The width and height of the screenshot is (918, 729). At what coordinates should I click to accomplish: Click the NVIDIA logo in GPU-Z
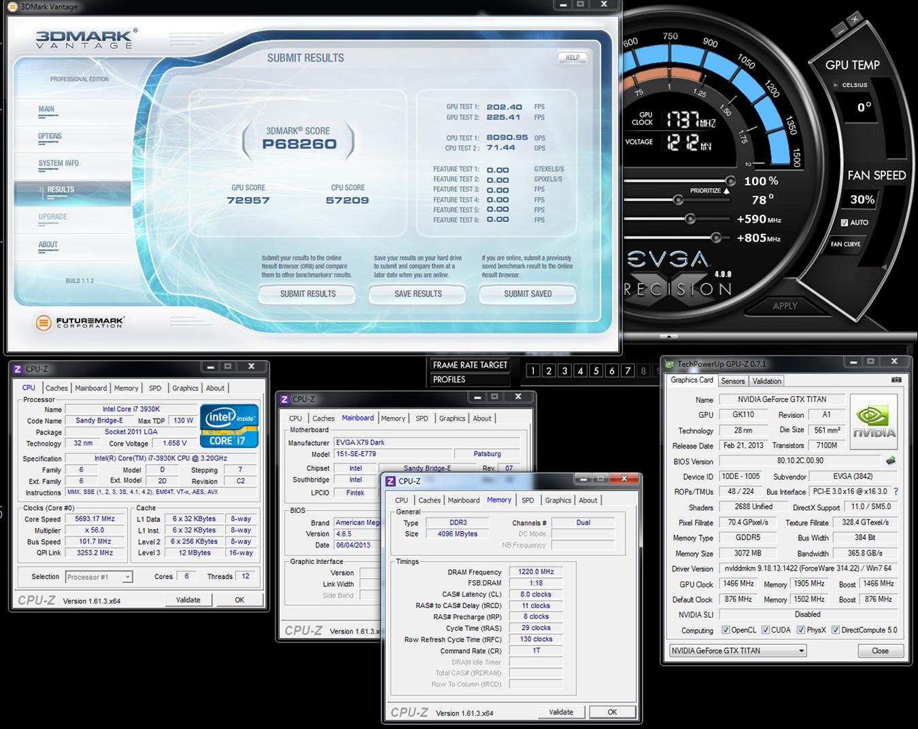click(x=874, y=421)
